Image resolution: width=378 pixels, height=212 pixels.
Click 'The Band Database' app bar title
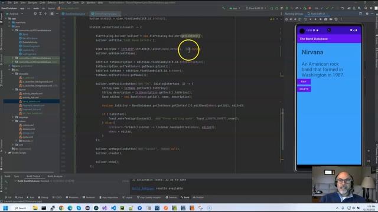point(314,39)
